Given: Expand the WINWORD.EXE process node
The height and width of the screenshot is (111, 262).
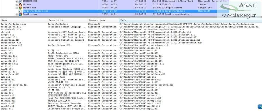Looking at the screenshot, I should 17,1.
